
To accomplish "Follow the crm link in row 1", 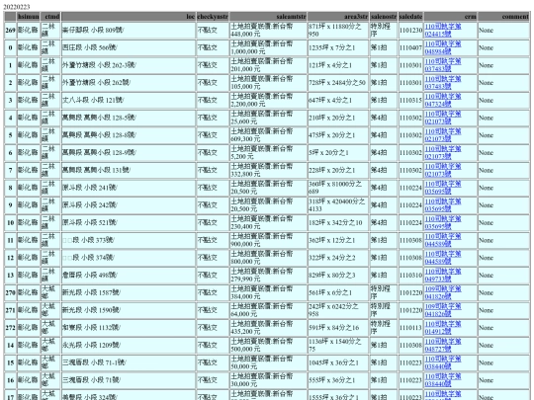I will [442, 65].
